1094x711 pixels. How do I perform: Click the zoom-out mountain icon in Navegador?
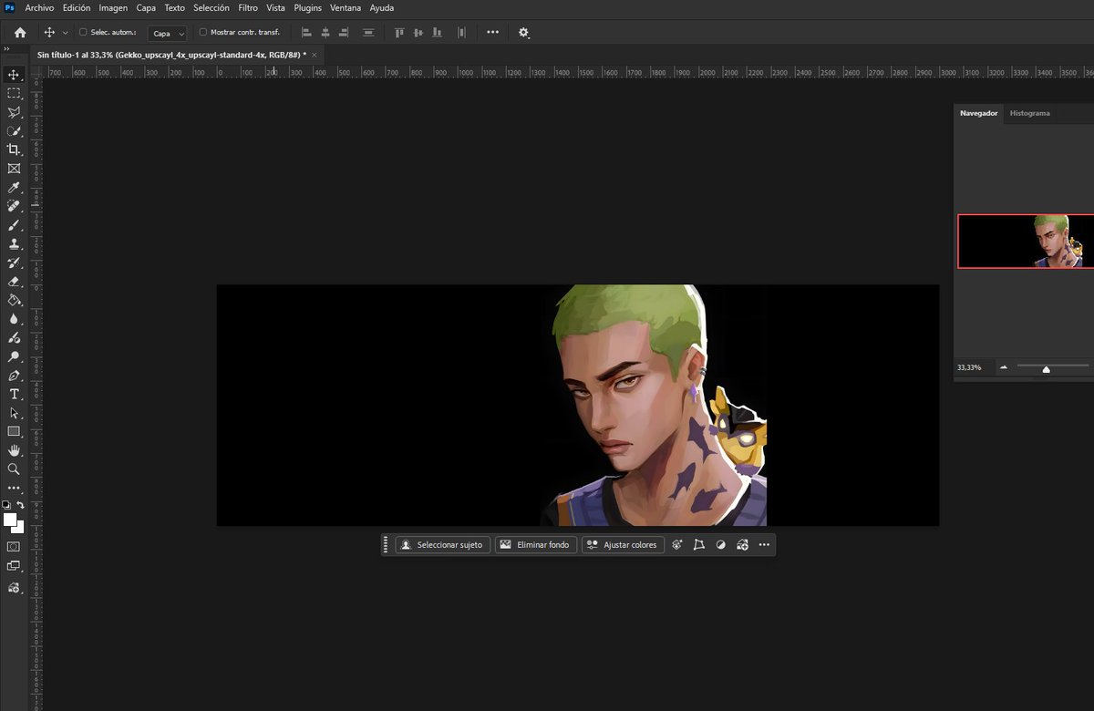(x=1004, y=367)
